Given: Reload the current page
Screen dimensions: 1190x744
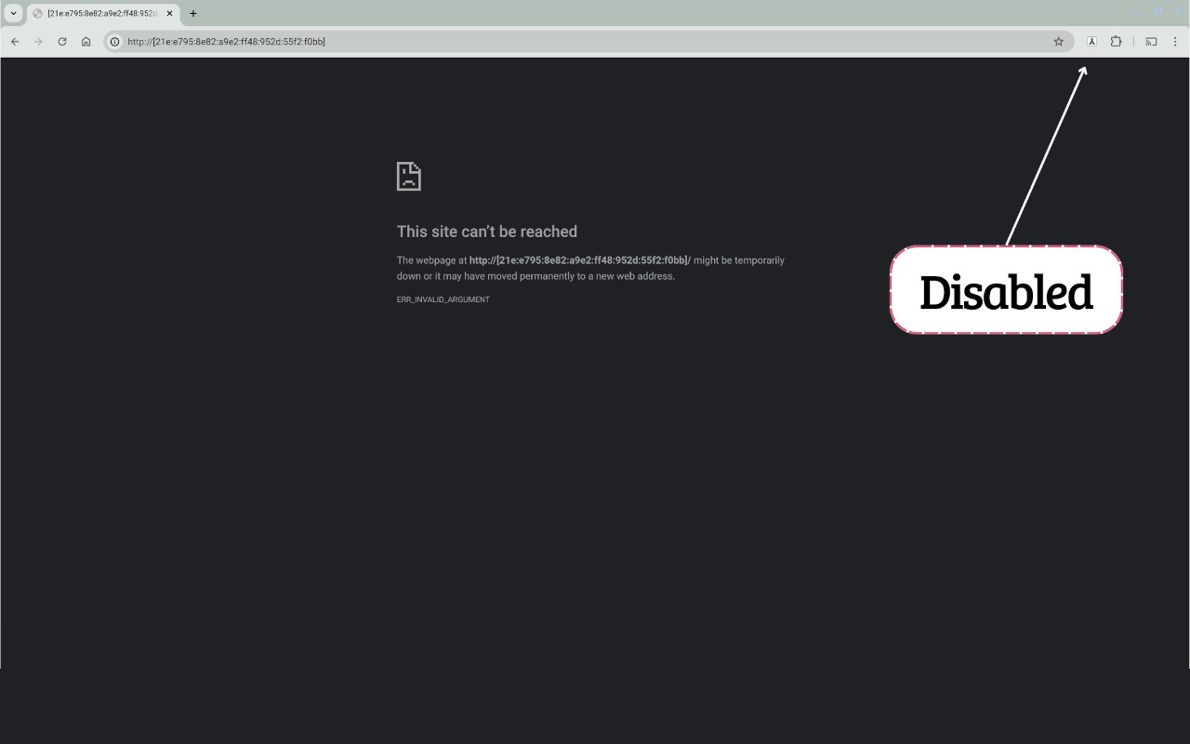Looking at the screenshot, I should (61, 41).
